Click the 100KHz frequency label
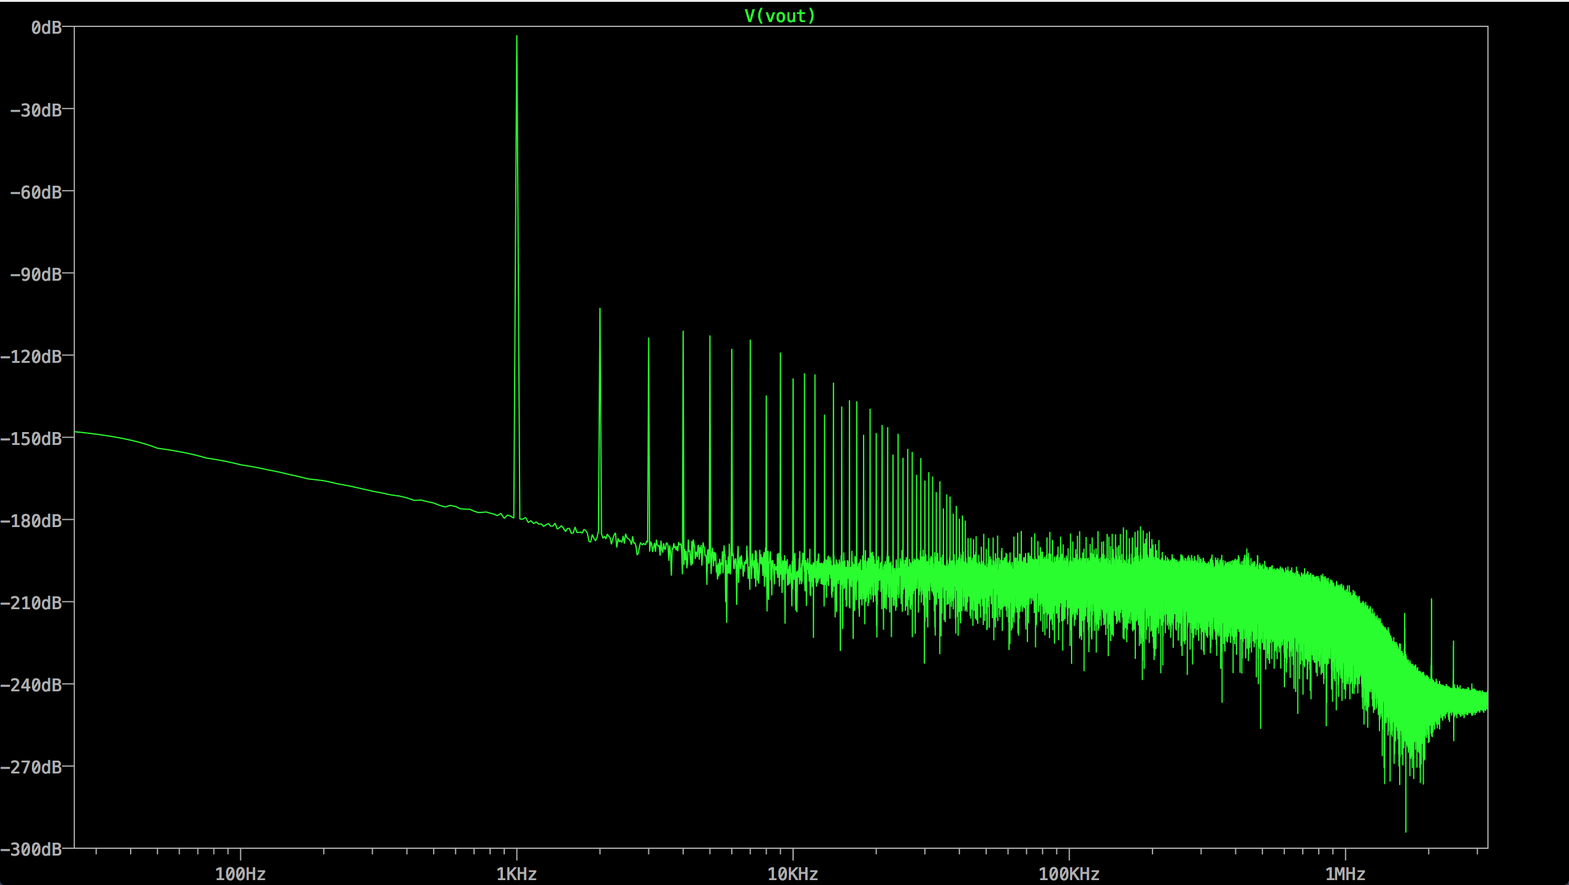Viewport: 1569px width, 885px height. (x=1069, y=874)
